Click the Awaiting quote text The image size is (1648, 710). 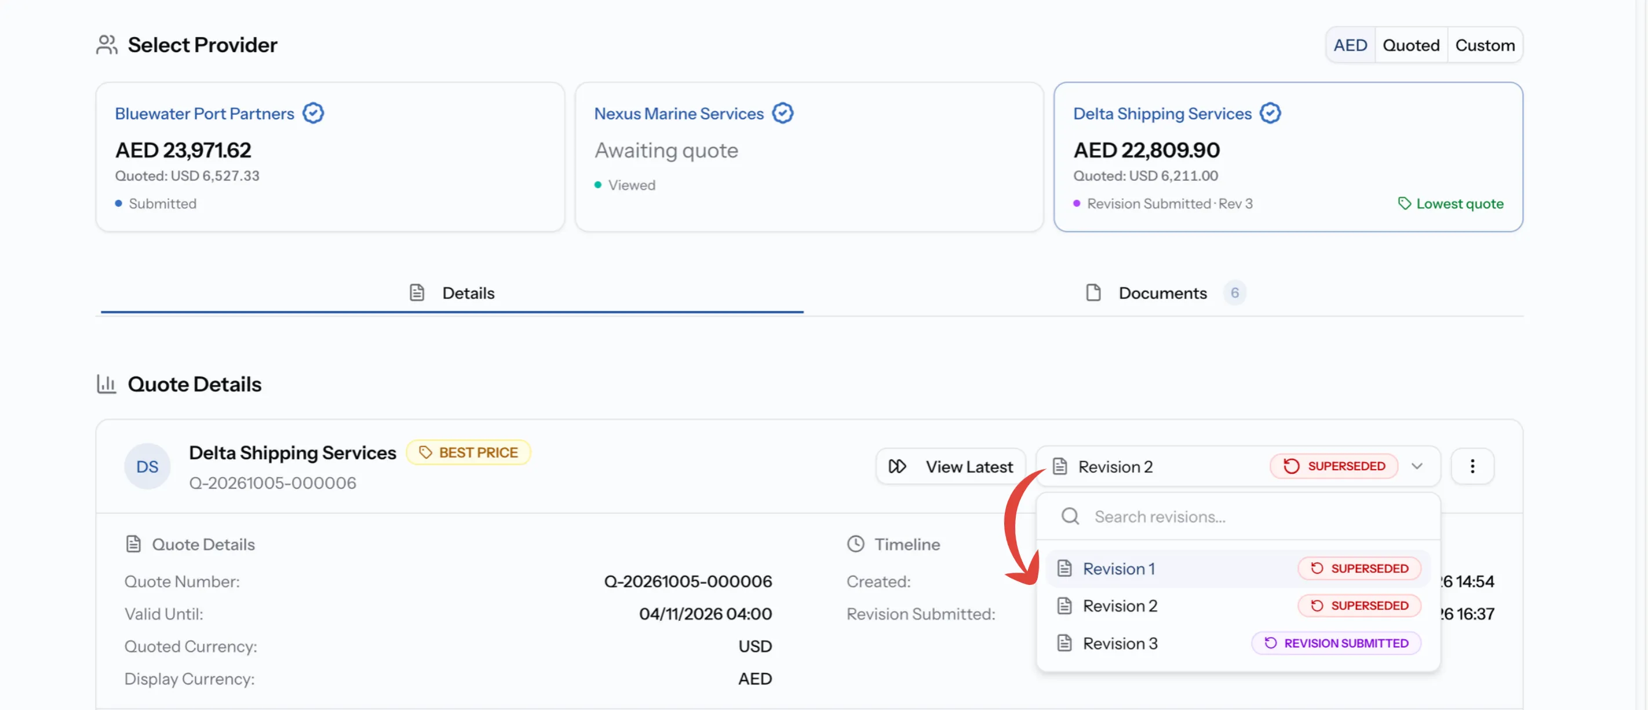(x=666, y=151)
